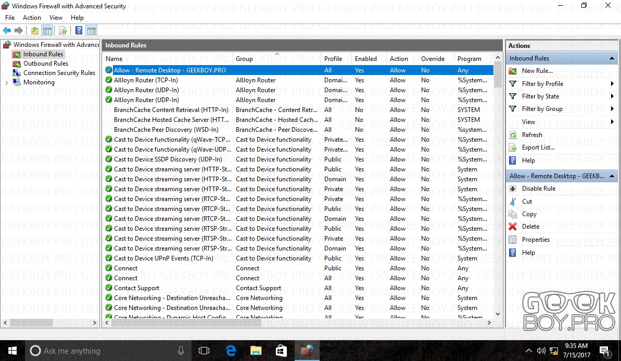Click the Export List toolbar icon
This screenshot has width=621, height=361.
62,31
